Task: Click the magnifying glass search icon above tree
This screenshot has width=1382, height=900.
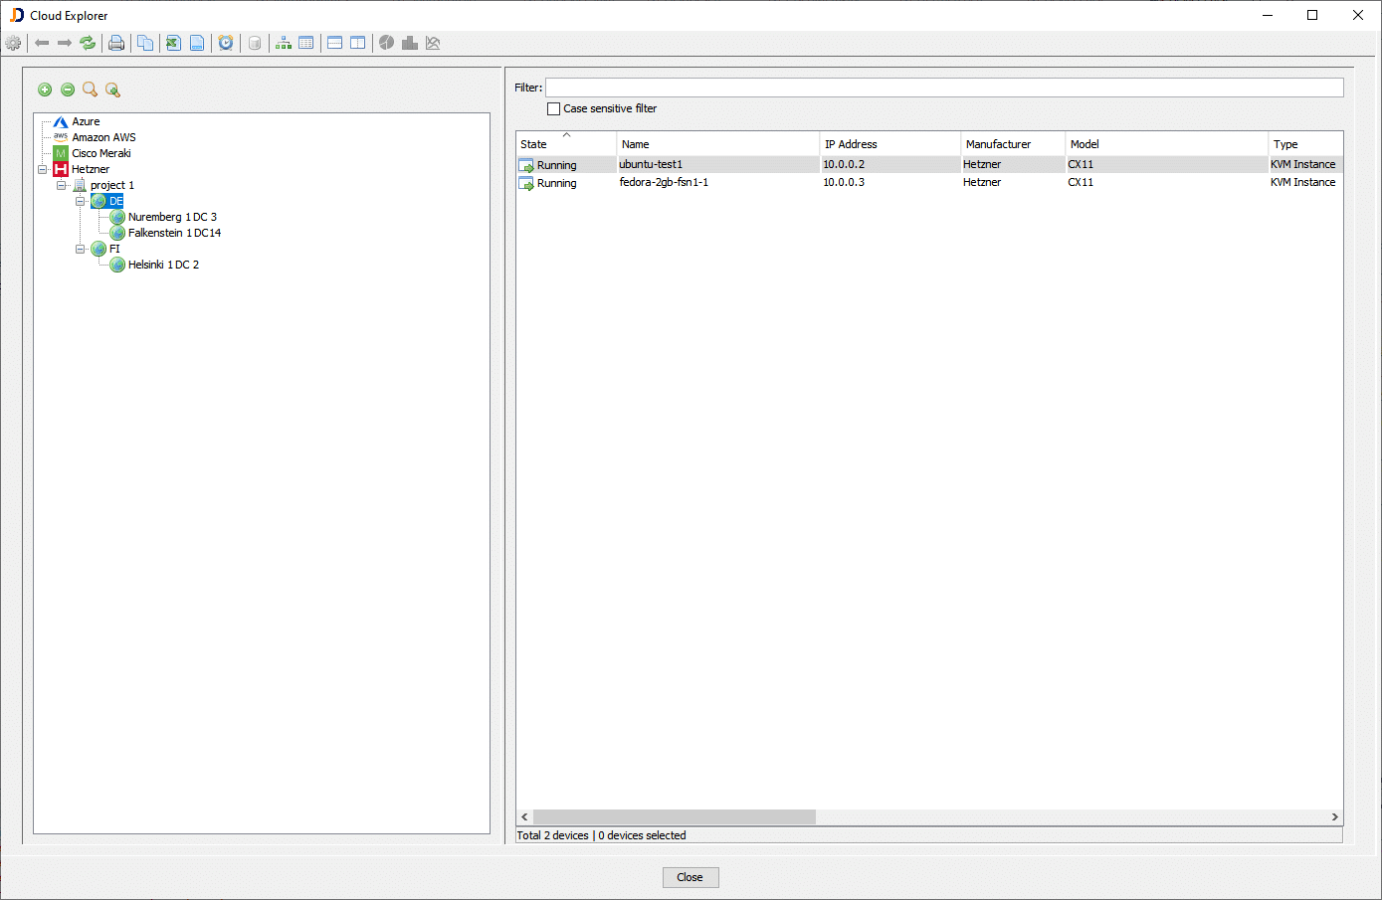Action: tap(90, 90)
